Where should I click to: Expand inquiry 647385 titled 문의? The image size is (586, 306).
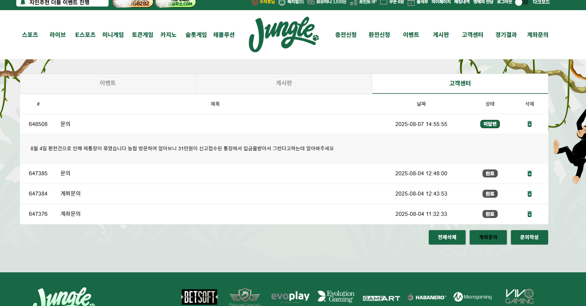point(66,173)
